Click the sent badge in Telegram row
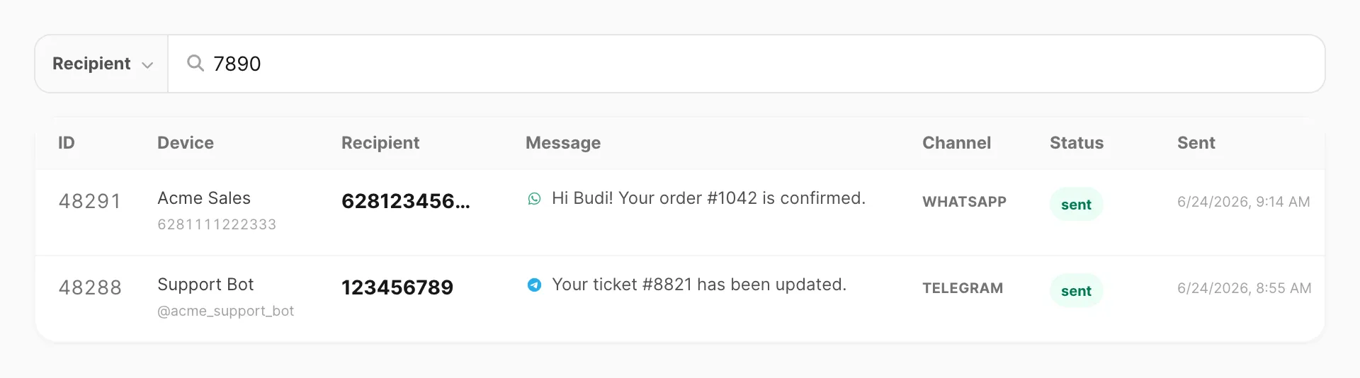The image size is (1360, 378). pos(1076,291)
